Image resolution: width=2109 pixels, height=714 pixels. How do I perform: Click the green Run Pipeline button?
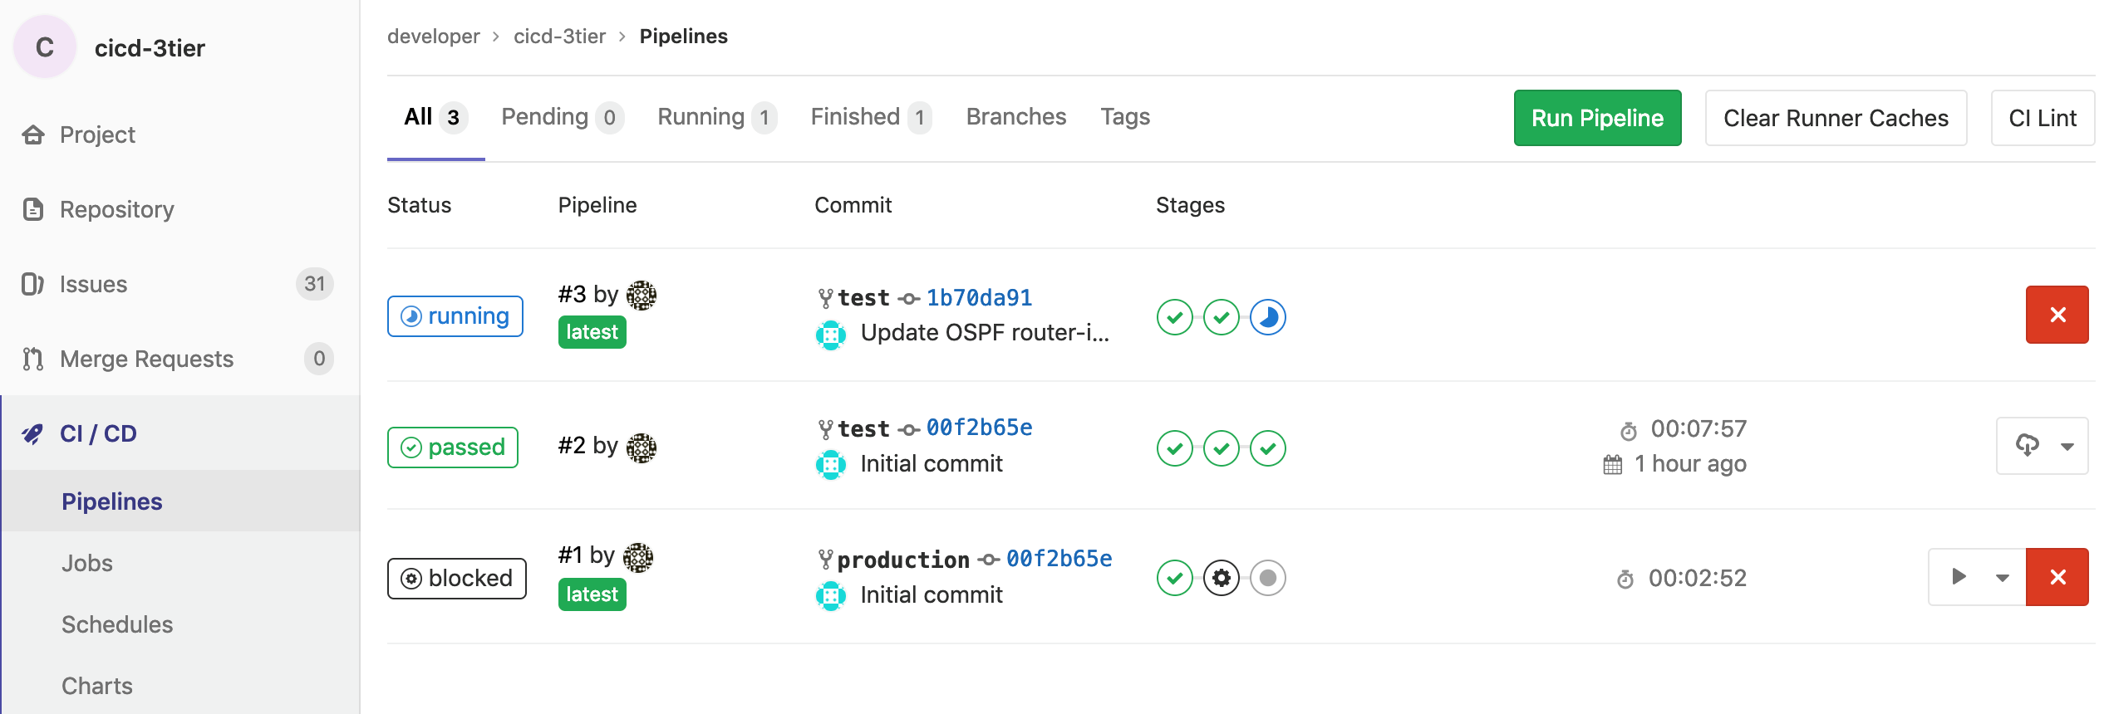[1596, 118]
